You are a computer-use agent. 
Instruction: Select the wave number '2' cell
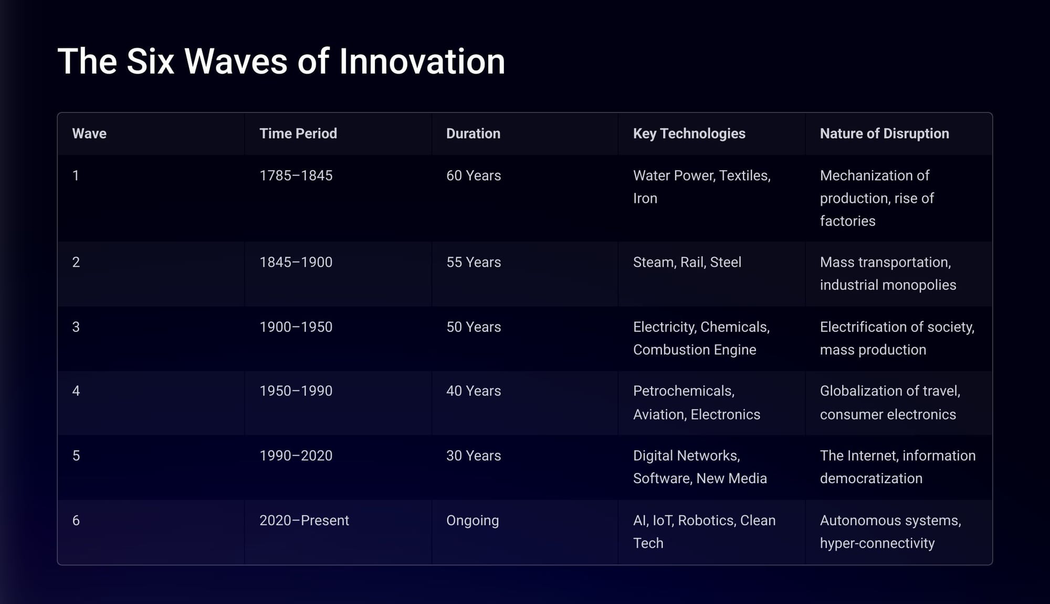click(x=151, y=274)
